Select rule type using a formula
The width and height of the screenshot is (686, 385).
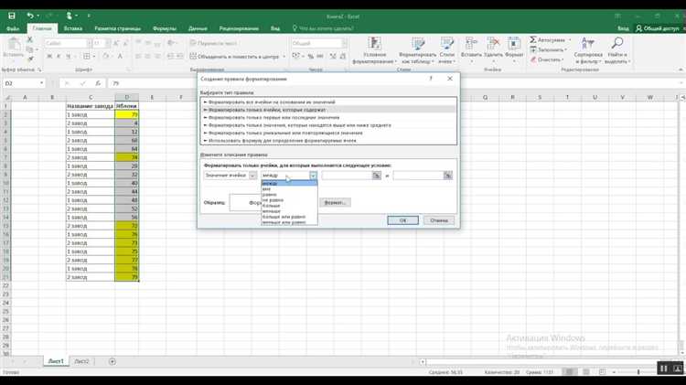tap(283, 141)
